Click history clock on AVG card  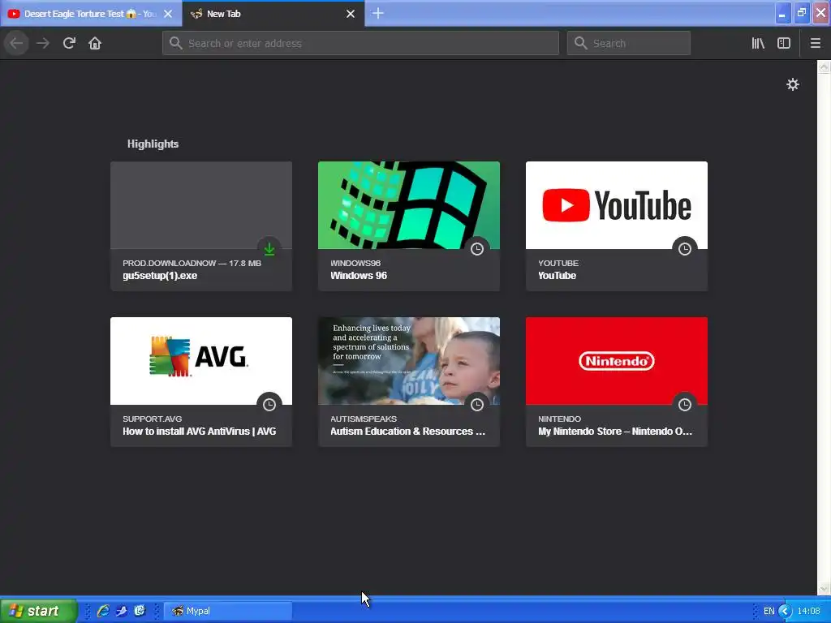[269, 404]
